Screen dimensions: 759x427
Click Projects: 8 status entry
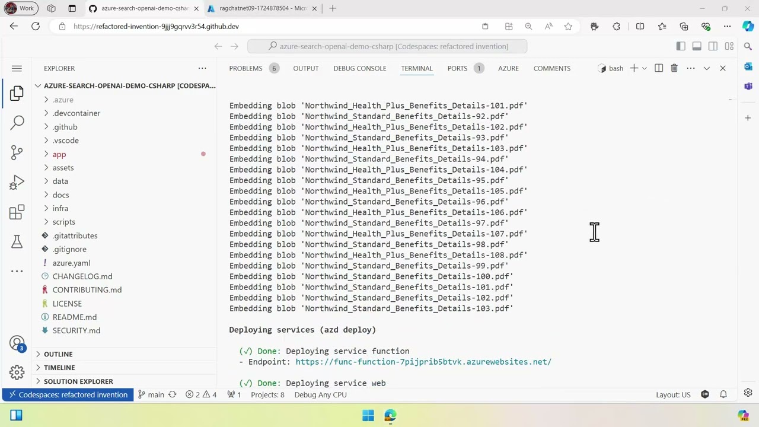coord(267,394)
